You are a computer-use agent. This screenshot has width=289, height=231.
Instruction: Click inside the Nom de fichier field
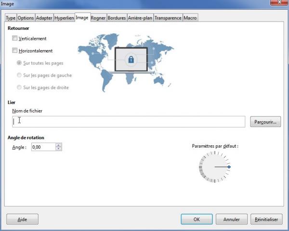128,121
